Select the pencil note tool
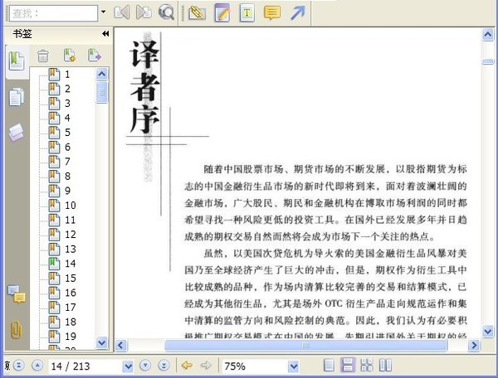The width and height of the screenshot is (498, 378). click(222, 12)
